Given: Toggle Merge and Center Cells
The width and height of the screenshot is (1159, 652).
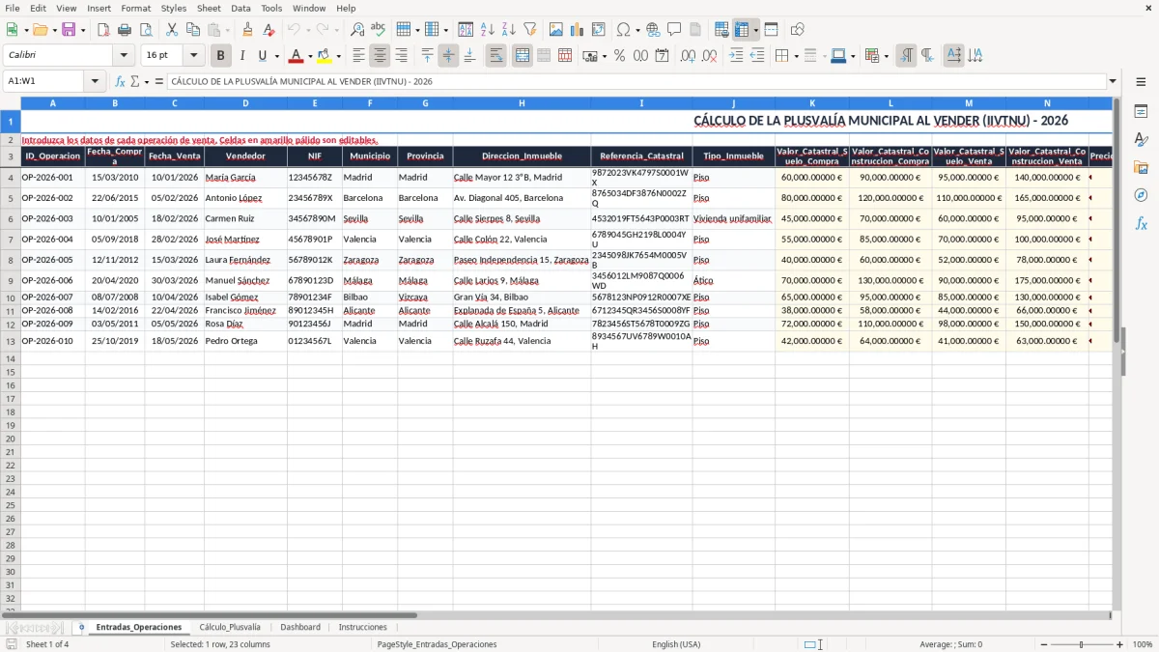Looking at the screenshot, I should [523, 56].
